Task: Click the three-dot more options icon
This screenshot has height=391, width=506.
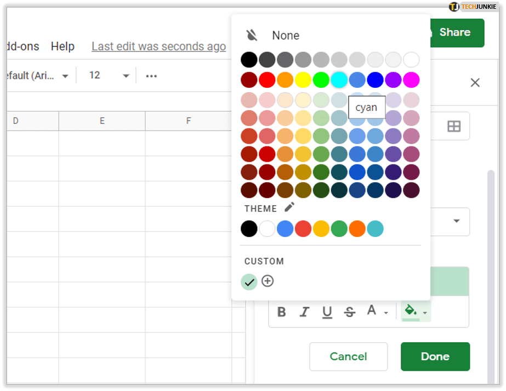Action: click(x=151, y=76)
